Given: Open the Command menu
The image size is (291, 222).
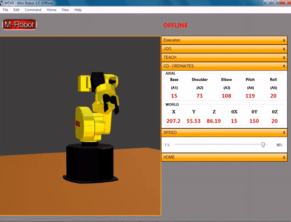Looking at the screenshot, I should [33, 10].
